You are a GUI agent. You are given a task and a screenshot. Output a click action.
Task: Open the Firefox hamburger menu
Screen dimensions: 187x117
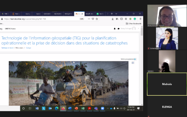141,19
